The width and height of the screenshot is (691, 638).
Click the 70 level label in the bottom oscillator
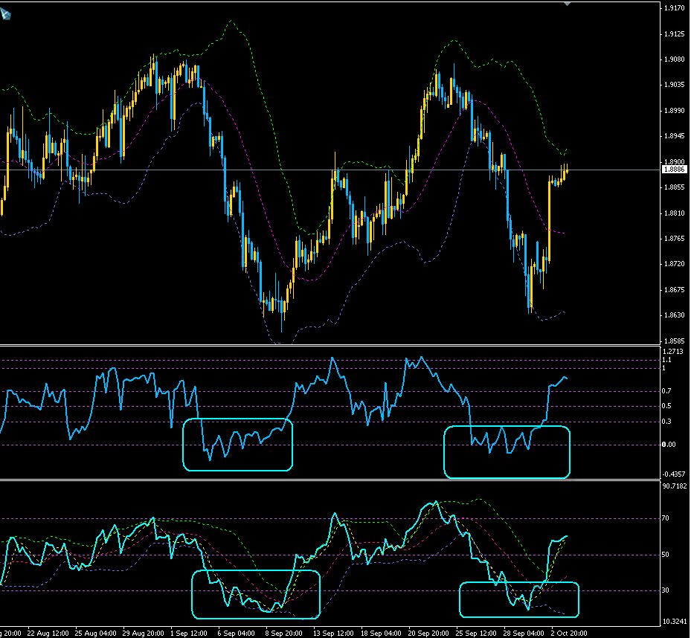coord(665,518)
